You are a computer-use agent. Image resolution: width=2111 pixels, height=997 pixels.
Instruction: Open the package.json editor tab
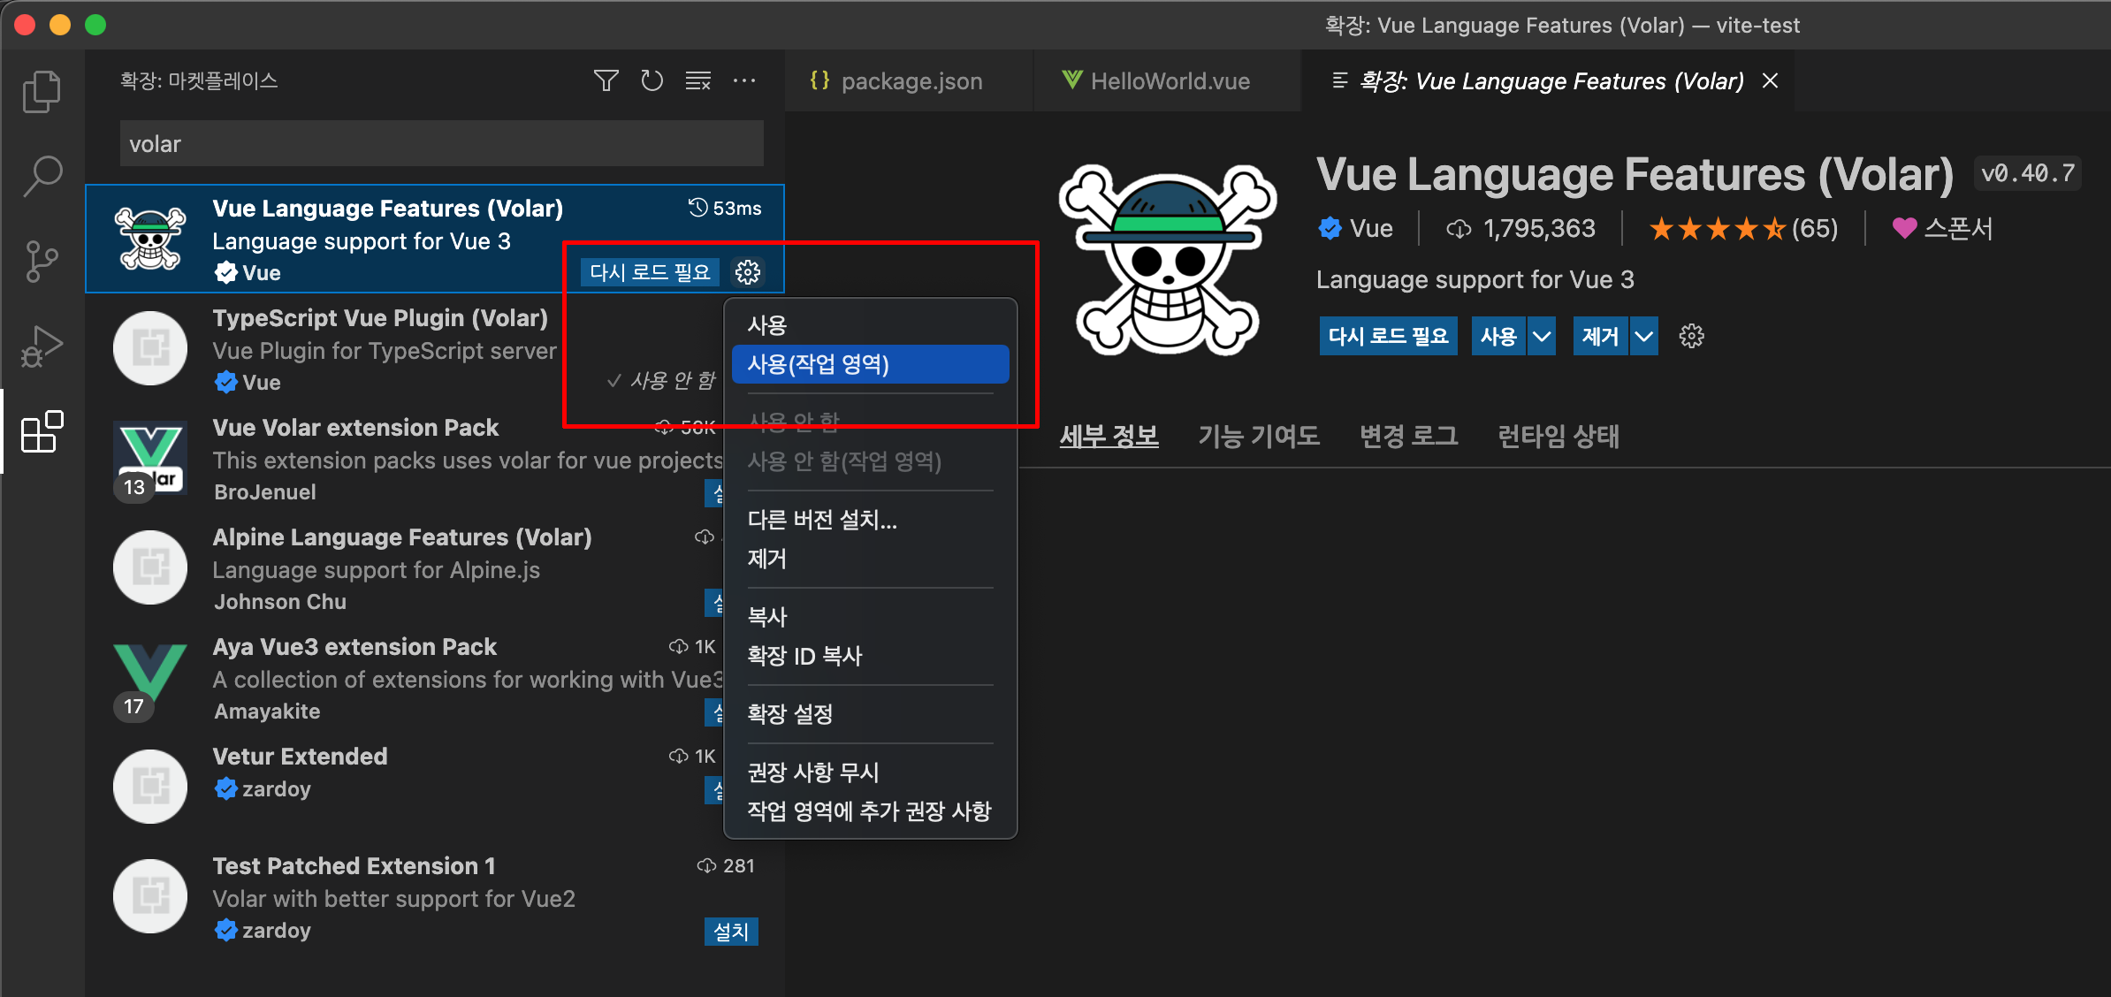[x=911, y=81]
